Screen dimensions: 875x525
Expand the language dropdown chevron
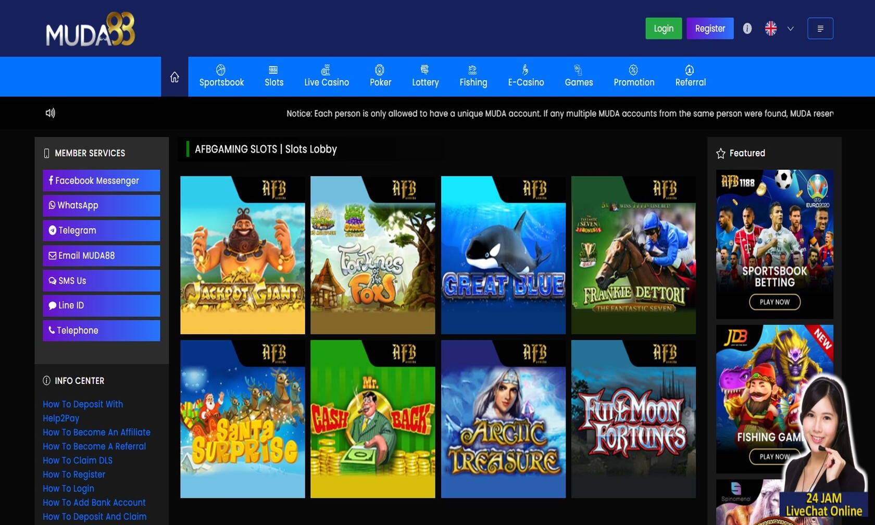[x=790, y=29]
